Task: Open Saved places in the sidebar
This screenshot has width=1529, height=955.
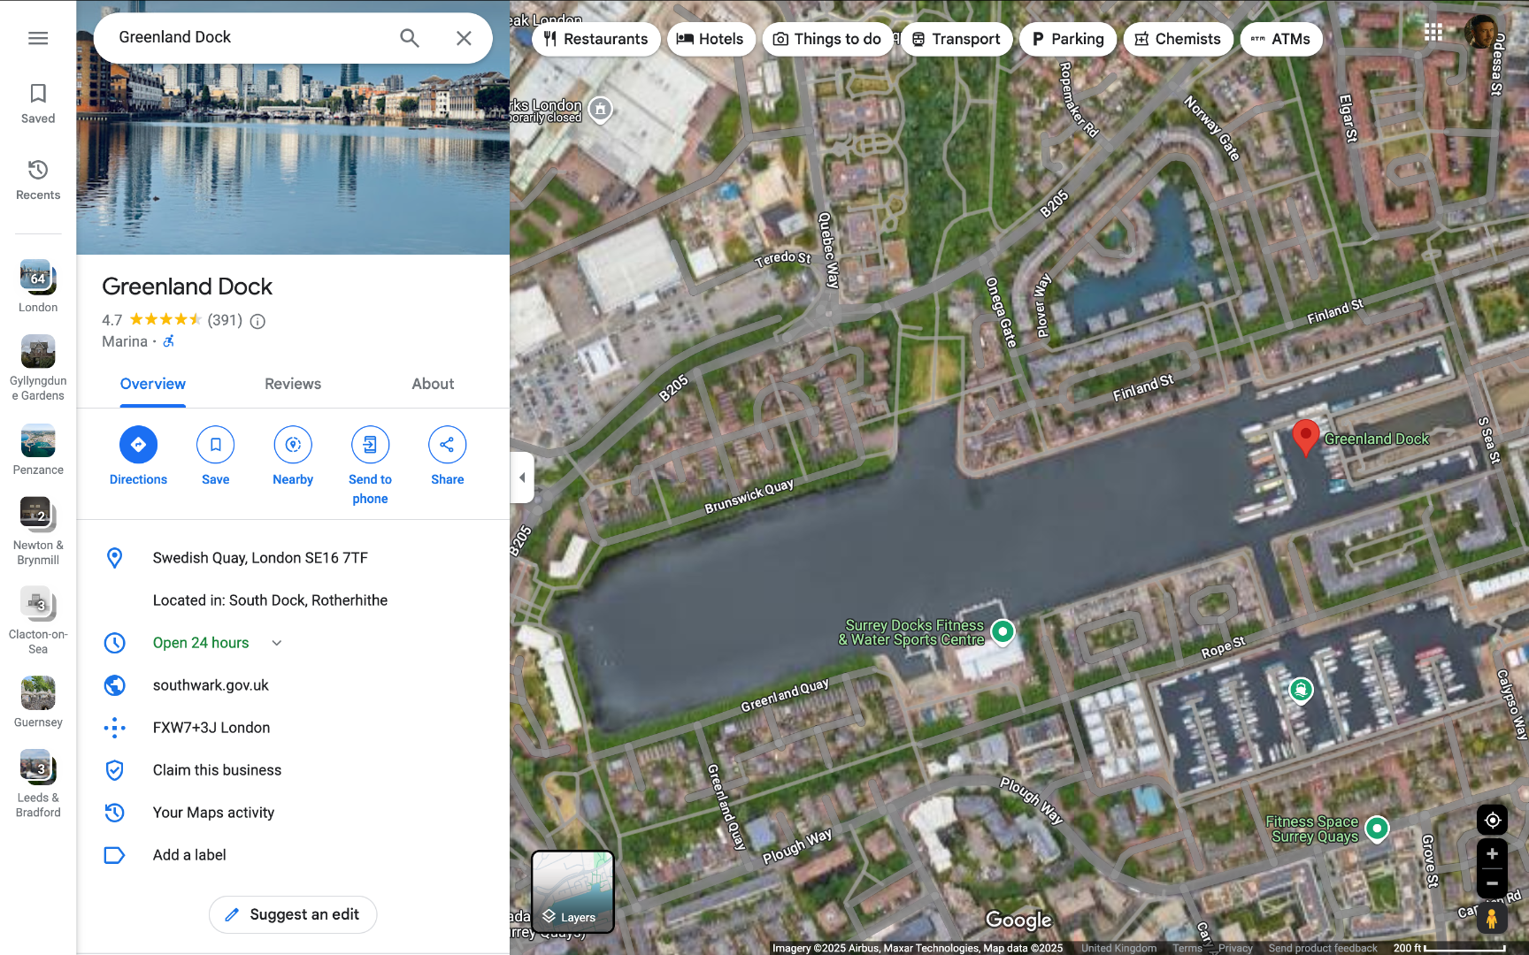Action: pos(38,103)
